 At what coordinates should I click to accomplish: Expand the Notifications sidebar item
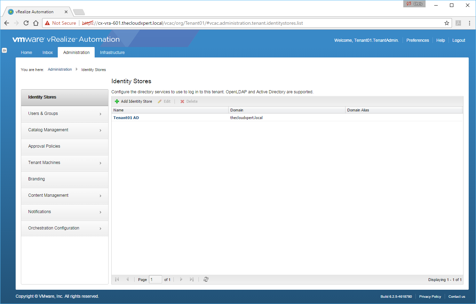65,212
